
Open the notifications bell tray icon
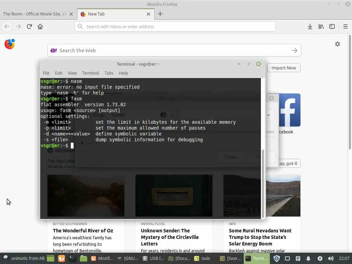click(308, 258)
